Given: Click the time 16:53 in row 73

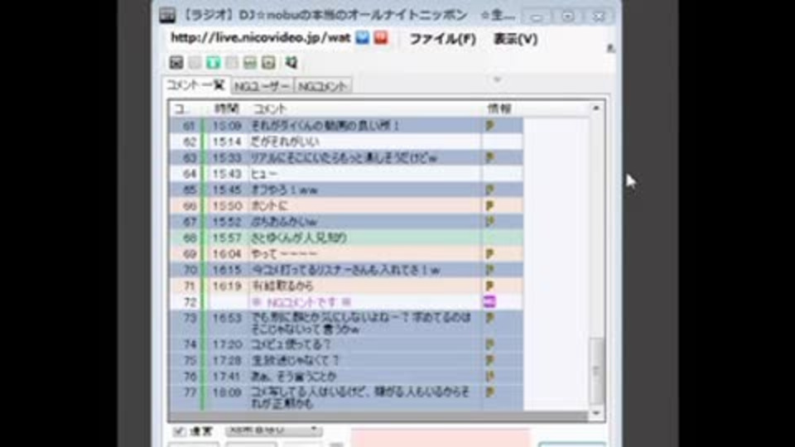Looking at the screenshot, I should (x=227, y=318).
